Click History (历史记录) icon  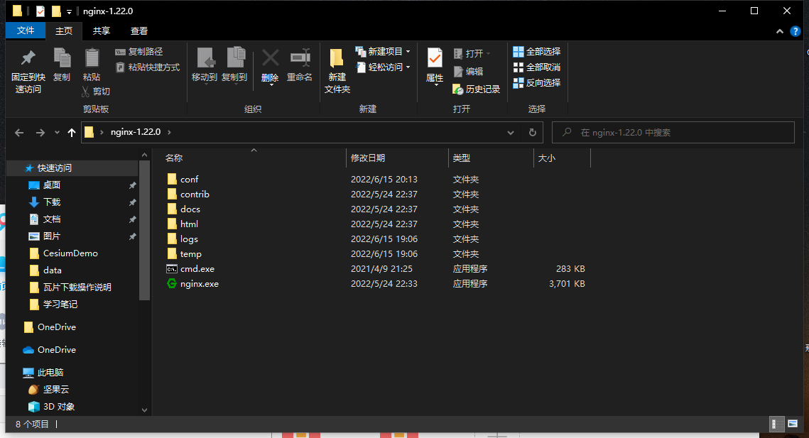tap(458, 89)
